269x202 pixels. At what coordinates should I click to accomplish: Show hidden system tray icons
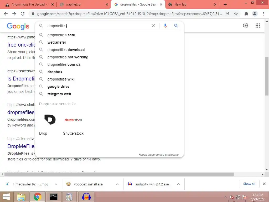pyautogui.click(x=225, y=197)
